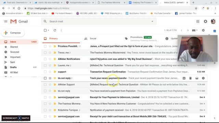Image resolution: width=219 pixels, height=123 pixels.
Task: Stop page loading in browser
Action: [x=14, y=8]
